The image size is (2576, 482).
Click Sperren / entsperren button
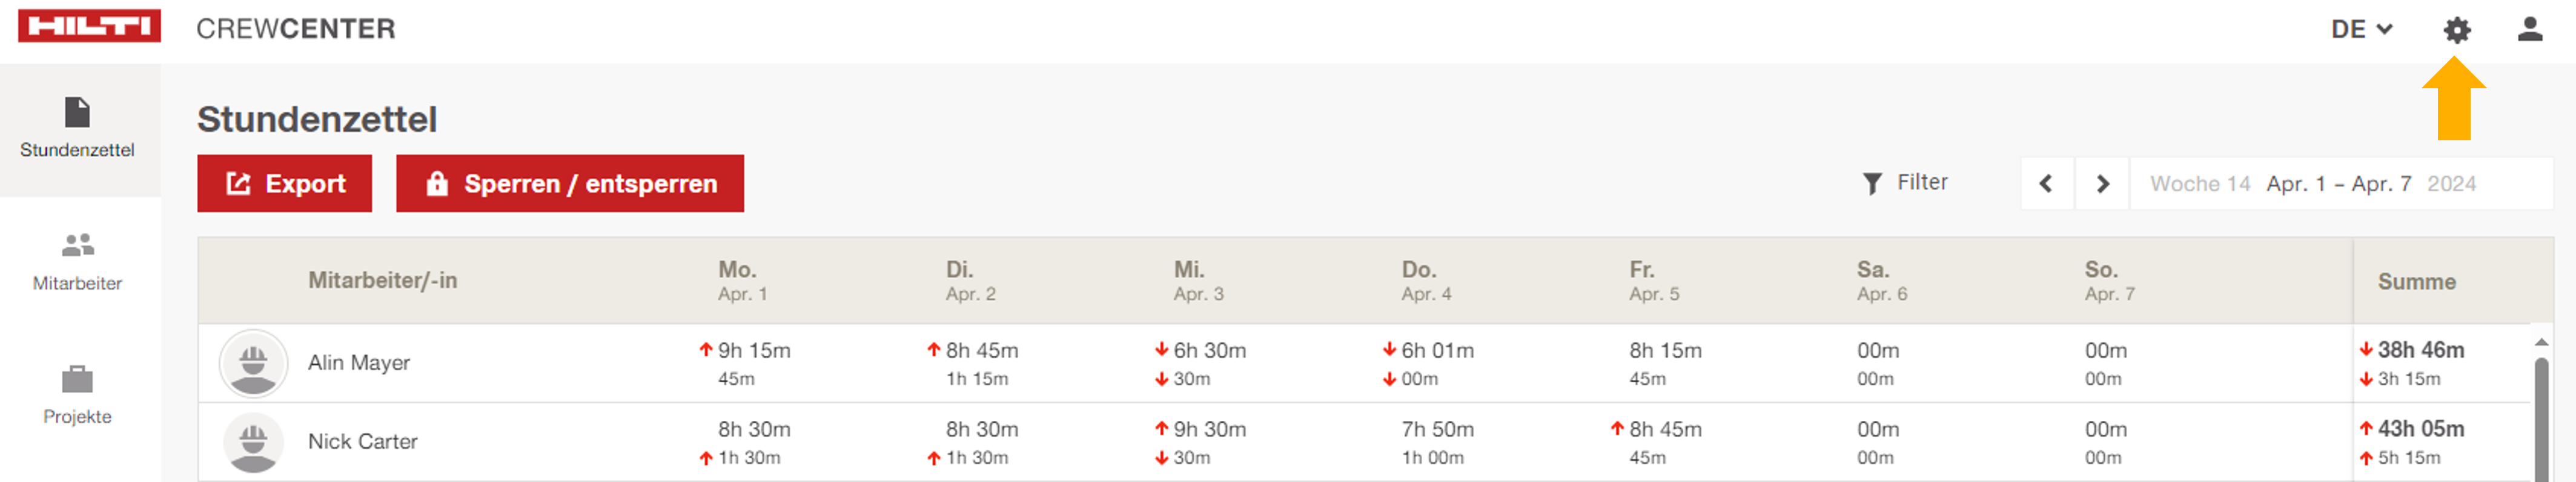tap(570, 184)
